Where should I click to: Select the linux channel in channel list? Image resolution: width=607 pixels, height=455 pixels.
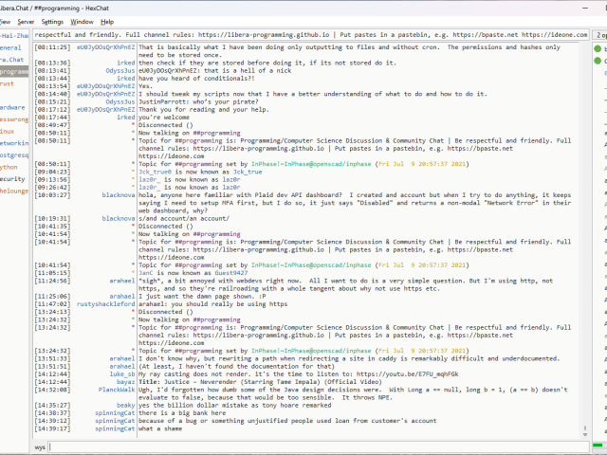(x=9, y=131)
